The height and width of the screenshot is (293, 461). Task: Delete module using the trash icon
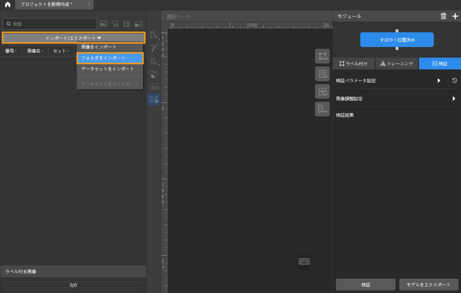(x=443, y=16)
